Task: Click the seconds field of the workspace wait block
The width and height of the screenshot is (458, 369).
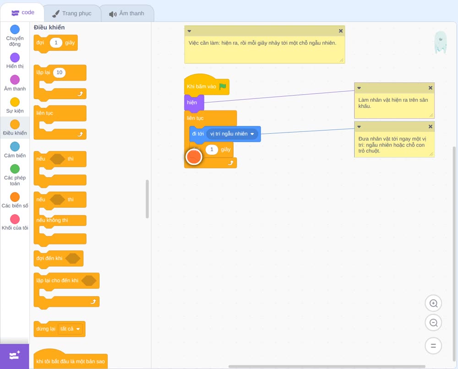Action: click(212, 149)
